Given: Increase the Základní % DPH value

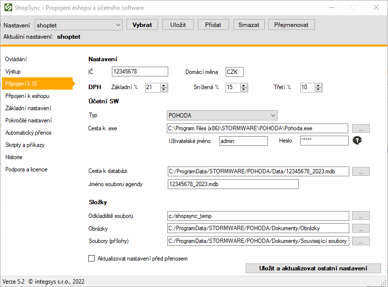Looking at the screenshot, I should tap(163, 85).
